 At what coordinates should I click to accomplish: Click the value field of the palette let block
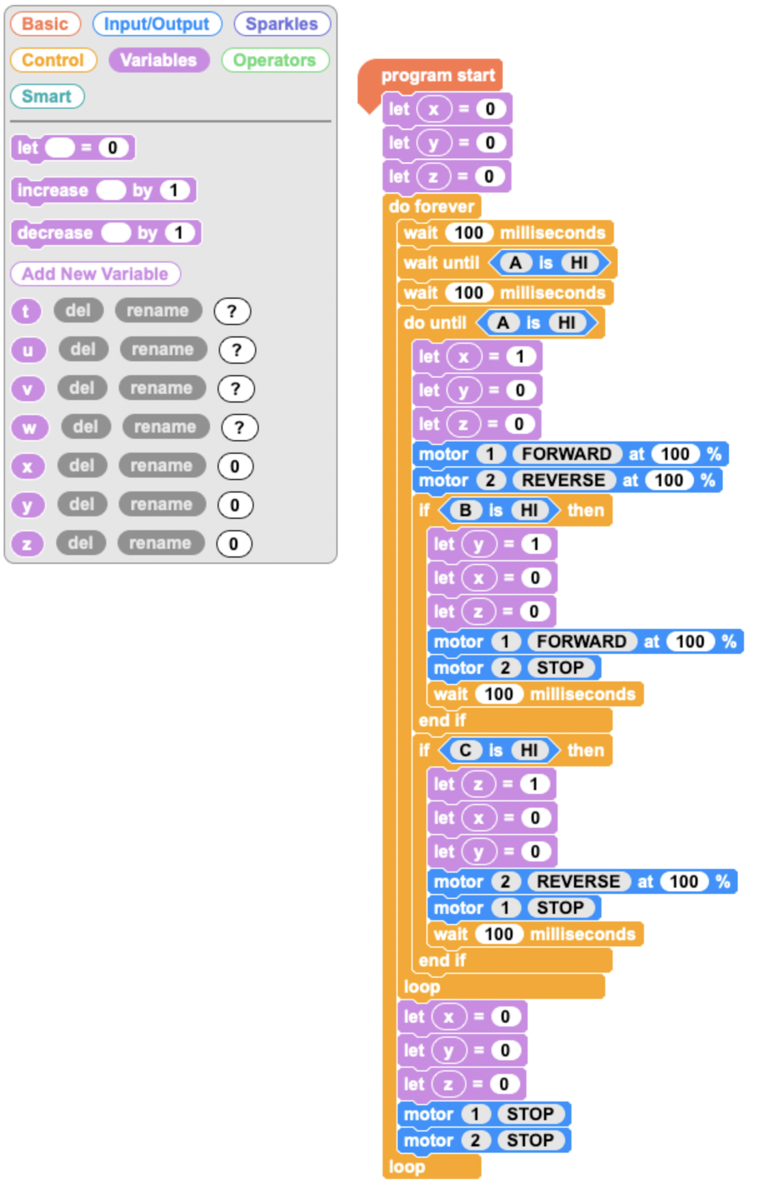tap(113, 148)
